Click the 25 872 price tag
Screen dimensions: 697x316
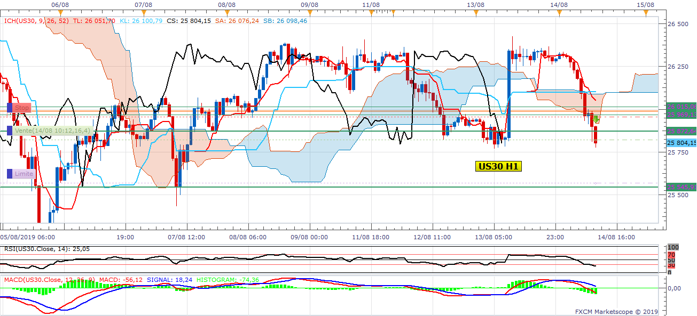pos(682,131)
